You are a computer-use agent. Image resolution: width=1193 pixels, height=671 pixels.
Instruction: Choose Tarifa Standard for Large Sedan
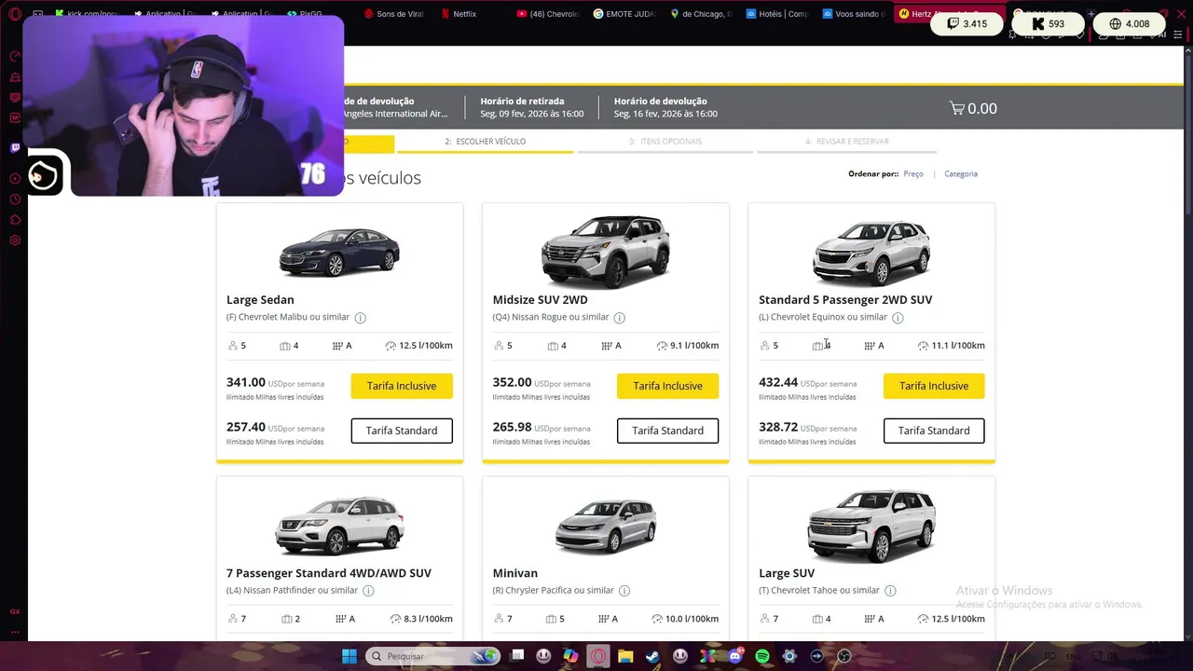tap(402, 431)
